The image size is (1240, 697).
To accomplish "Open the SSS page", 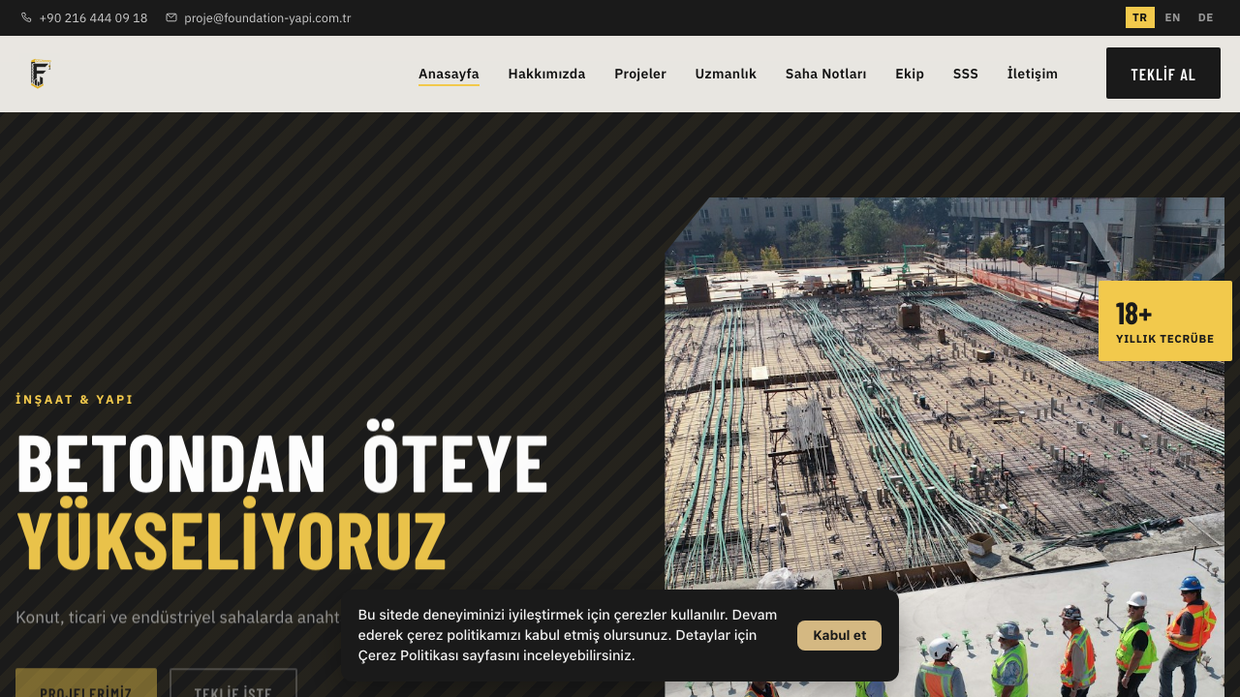I will [965, 74].
